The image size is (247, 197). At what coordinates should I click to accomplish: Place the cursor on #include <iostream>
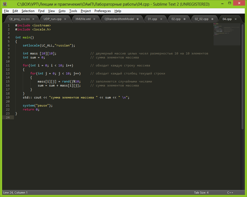[33, 25]
